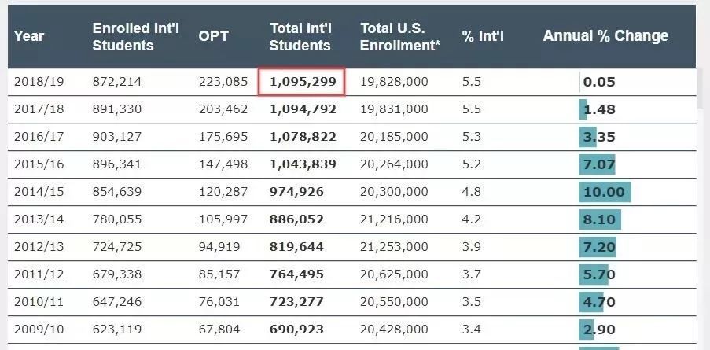Click the 8.10 annual change bar
Screen dimensions: 710x350
coord(600,219)
